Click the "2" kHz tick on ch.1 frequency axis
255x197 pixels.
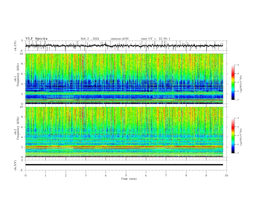coord(23,94)
